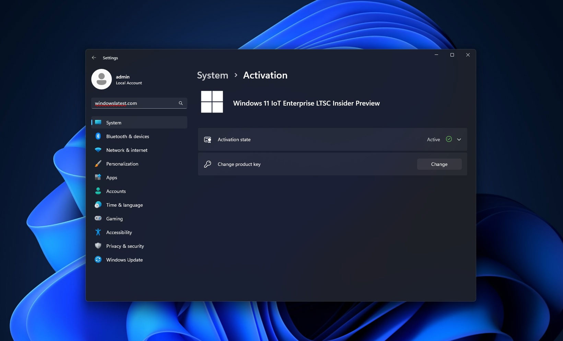Click the back arrow in Settings
Viewport: 563px width, 341px height.
coord(94,58)
